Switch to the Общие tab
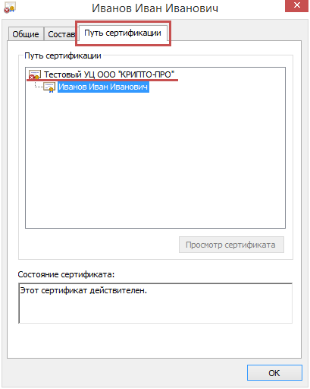The width and height of the screenshot is (310, 389). 26,34
